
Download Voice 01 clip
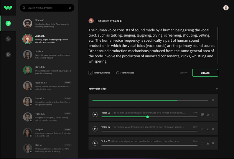(x=208, y=115)
